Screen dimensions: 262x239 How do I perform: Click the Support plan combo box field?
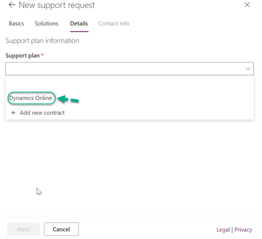tap(129, 69)
